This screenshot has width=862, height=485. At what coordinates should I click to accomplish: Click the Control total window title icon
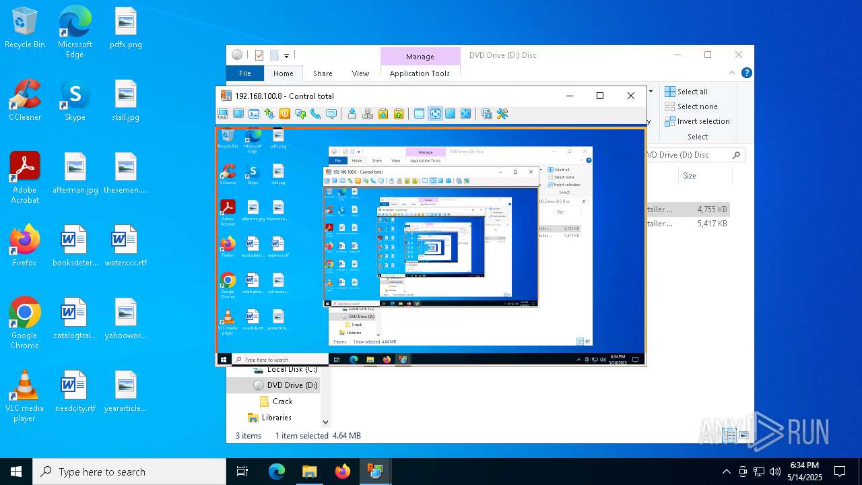click(x=226, y=96)
